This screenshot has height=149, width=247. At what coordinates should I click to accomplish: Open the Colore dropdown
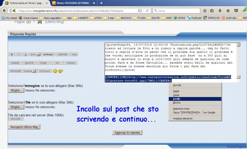pos(29,71)
